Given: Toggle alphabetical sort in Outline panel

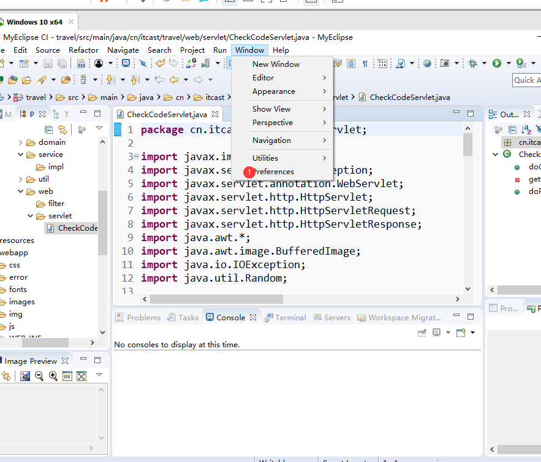Looking at the screenshot, I should click(526, 129).
